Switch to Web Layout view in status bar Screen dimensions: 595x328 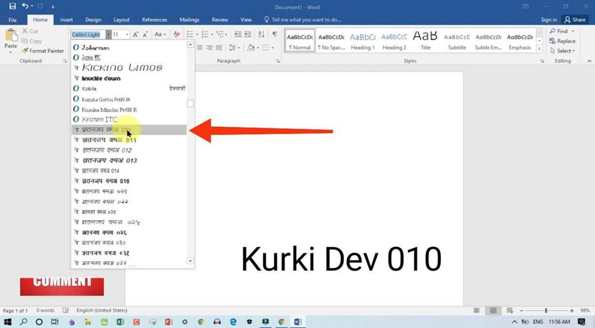click(510, 311)
